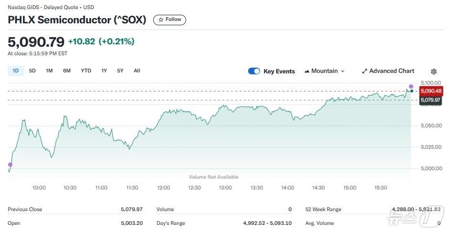Image resolution: width=449 pixels, height=233 pixels.
Task: Show the 6M chart range
Action: point(67,71)
